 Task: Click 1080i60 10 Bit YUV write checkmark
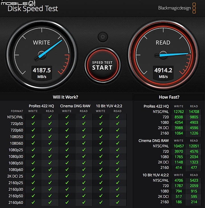coord(101,143)
